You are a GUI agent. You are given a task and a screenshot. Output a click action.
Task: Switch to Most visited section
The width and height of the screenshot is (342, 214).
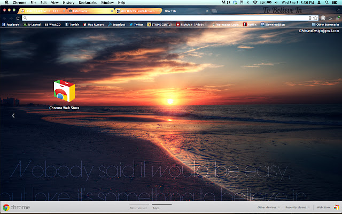(138, 207)
